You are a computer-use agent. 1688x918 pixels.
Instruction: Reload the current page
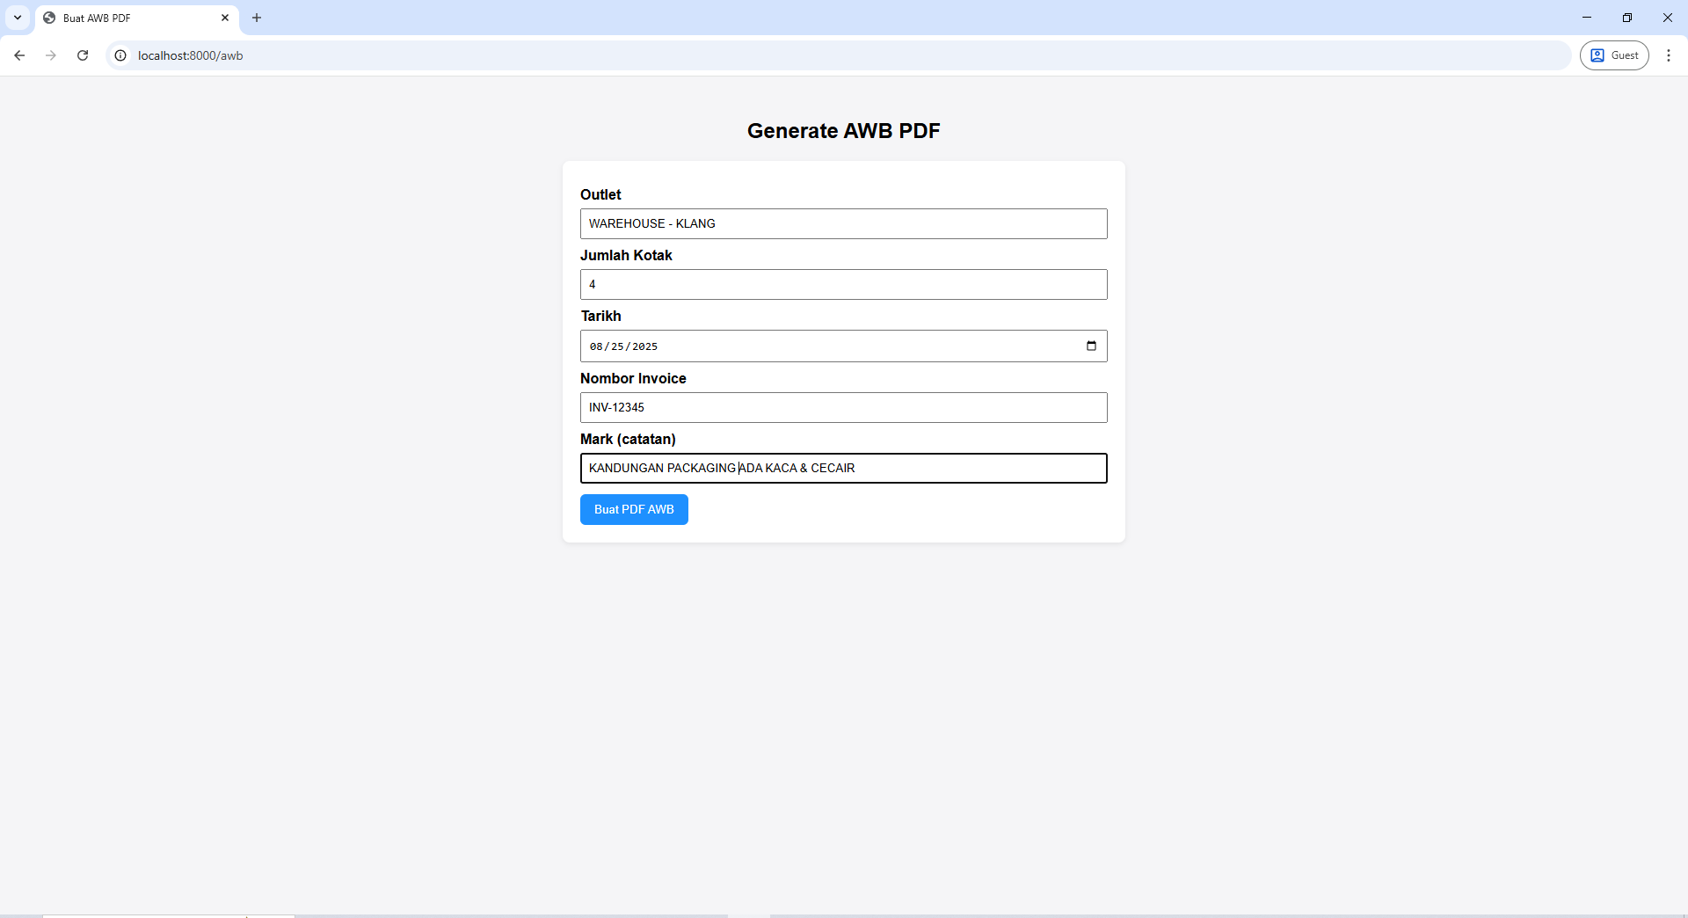tap(83, 55)
